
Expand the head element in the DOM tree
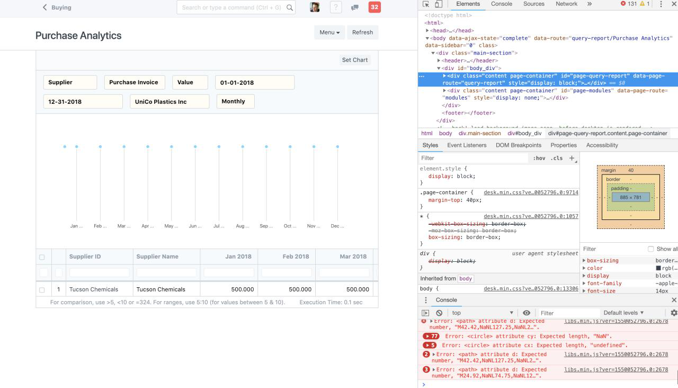[428, 30]
